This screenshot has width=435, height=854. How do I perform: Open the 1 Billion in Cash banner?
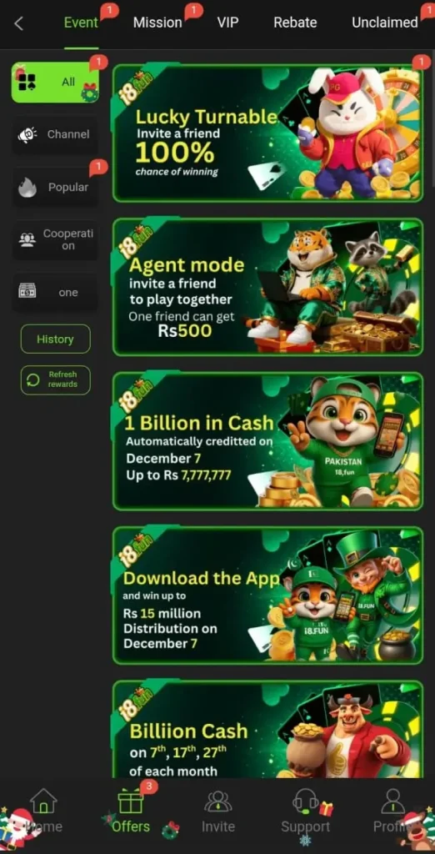(x=267, y=441)
